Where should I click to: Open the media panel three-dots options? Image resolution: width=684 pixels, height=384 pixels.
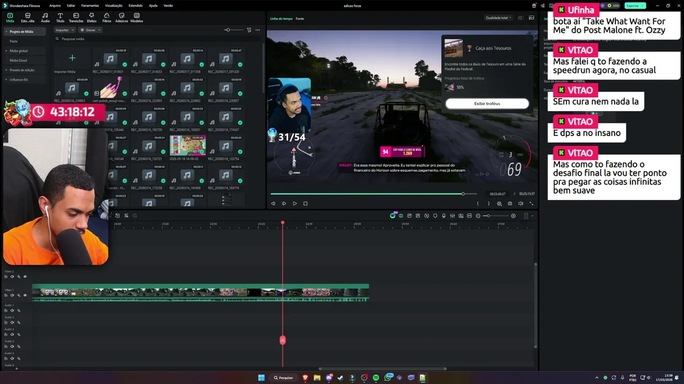pyautogui.click(x=258, y=30)
